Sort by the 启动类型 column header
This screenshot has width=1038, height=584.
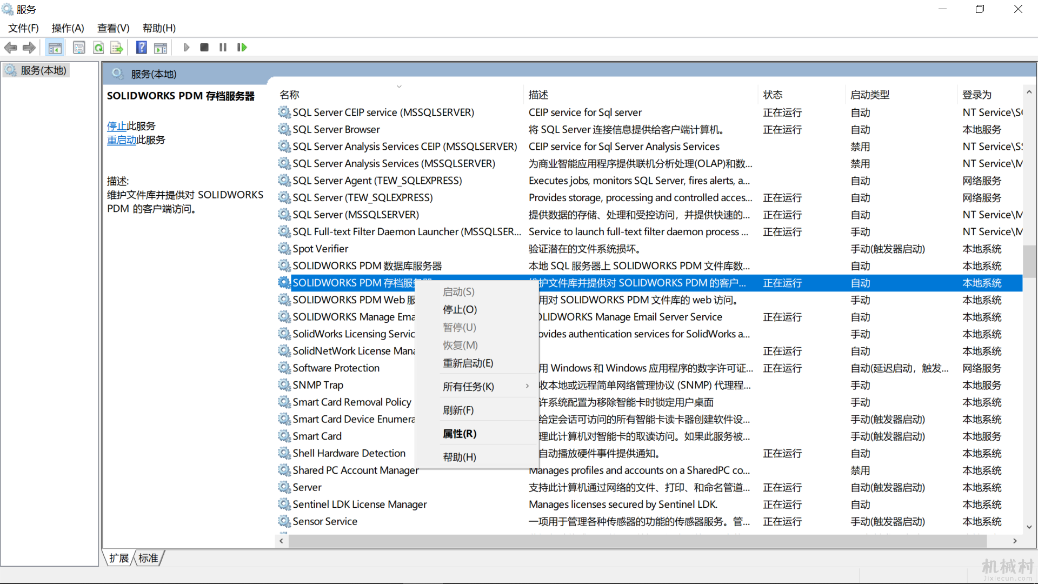(901, 95)
